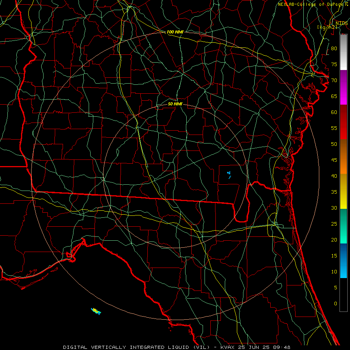This screenshot has width=350, height=350.
Task: Click the 50 NMI range ring label
Action: [175, 104]
